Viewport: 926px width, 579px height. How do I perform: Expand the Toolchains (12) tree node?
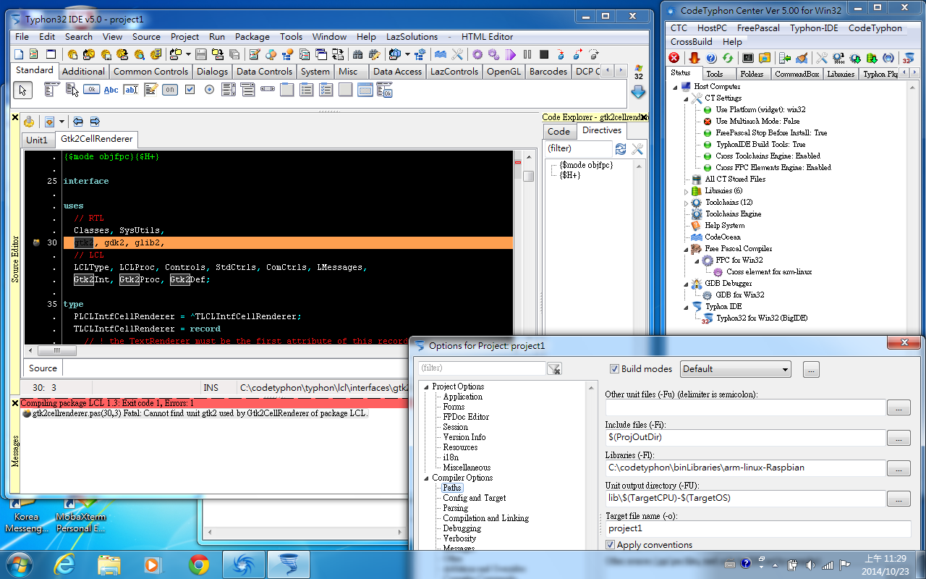[x=687, y=203]
